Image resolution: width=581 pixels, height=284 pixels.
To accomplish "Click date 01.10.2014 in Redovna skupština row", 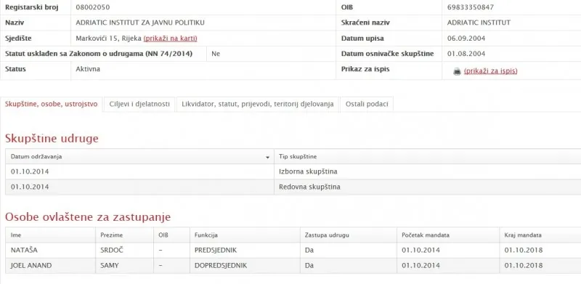I will coord(30,187).
